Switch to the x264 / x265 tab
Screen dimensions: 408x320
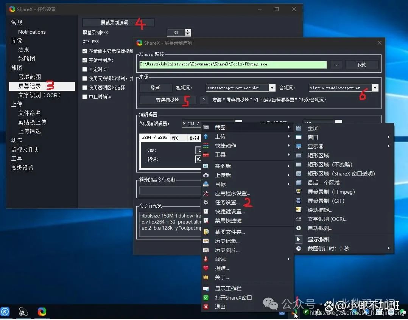(154, 138)
